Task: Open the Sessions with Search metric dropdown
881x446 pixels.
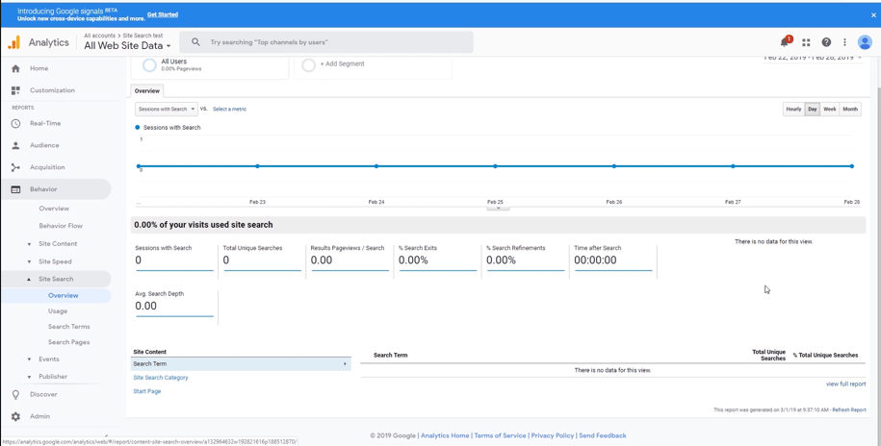Action: (x=167, y=109)
